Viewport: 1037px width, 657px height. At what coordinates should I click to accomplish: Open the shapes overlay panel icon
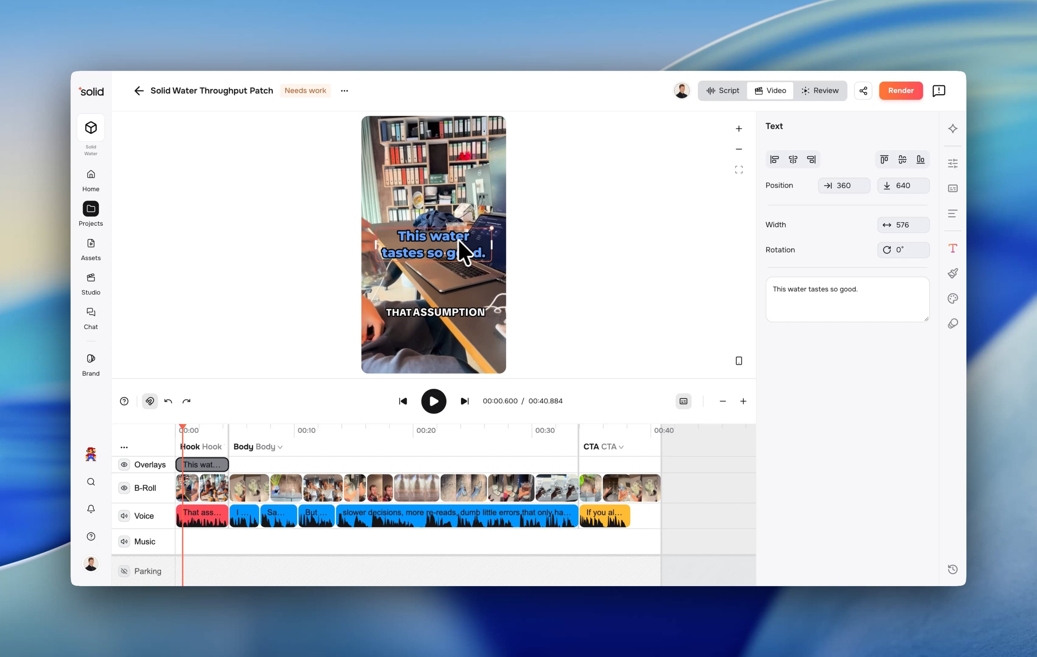953,324
